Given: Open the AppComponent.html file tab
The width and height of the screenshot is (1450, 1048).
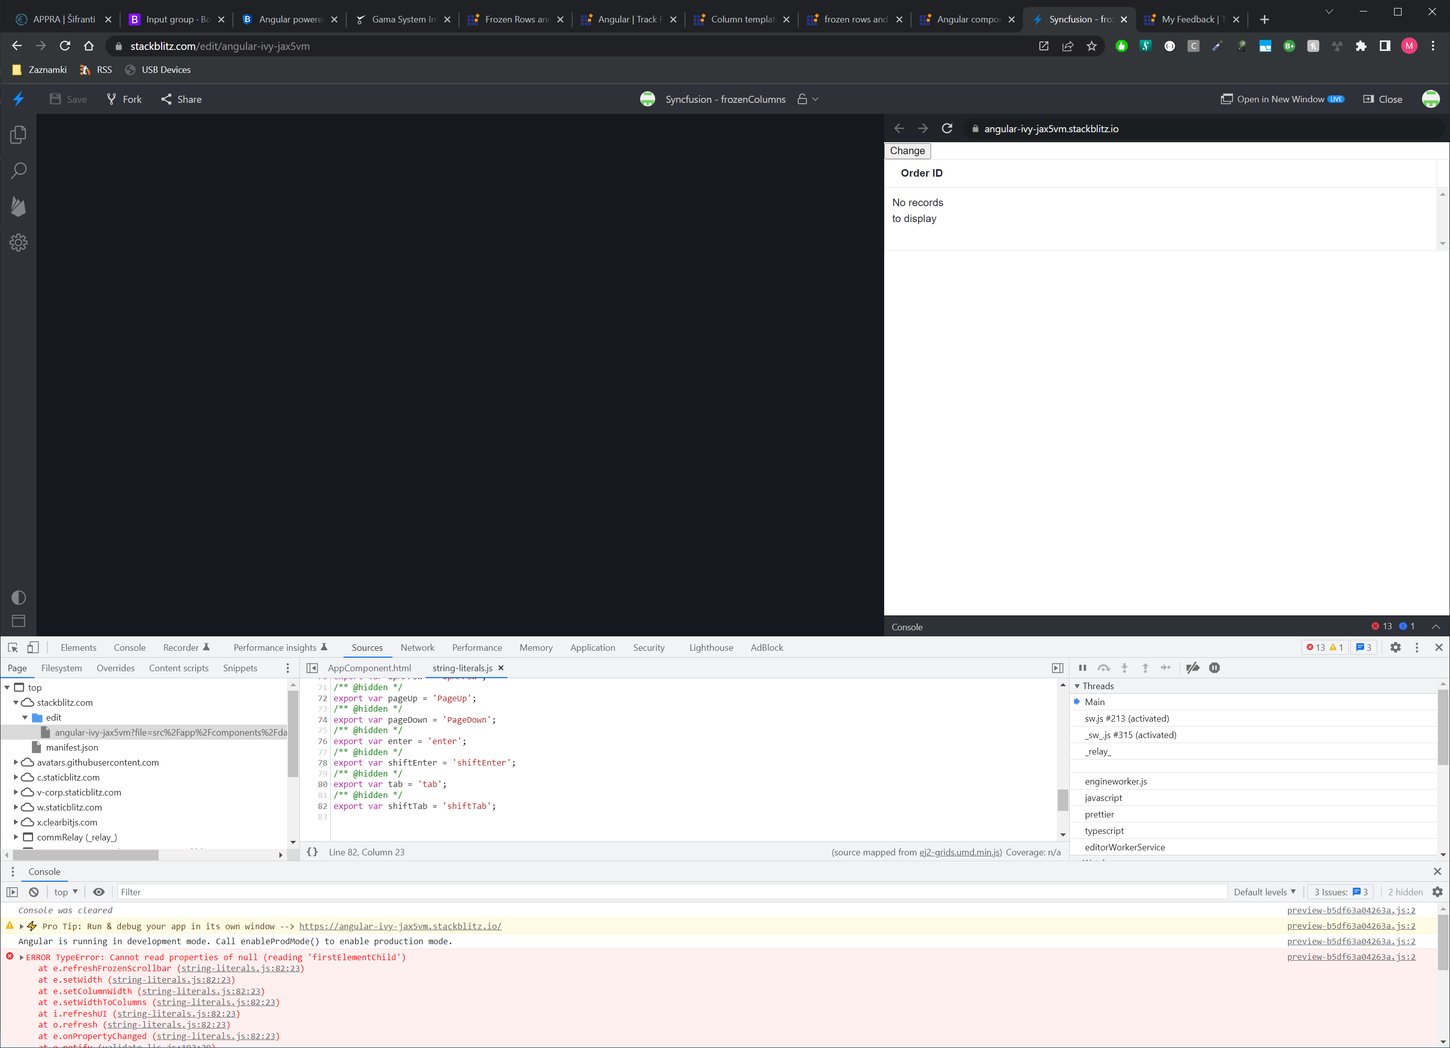Looking at the screenshot, I should 369,668.
